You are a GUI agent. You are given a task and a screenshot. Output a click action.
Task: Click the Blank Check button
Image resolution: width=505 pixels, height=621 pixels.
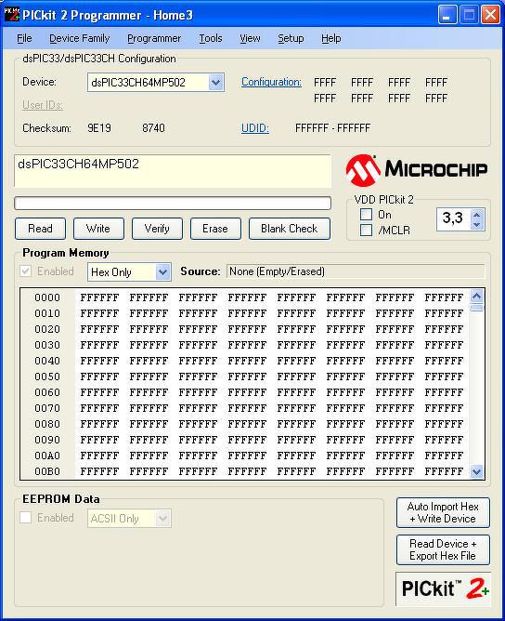[290, 229]
